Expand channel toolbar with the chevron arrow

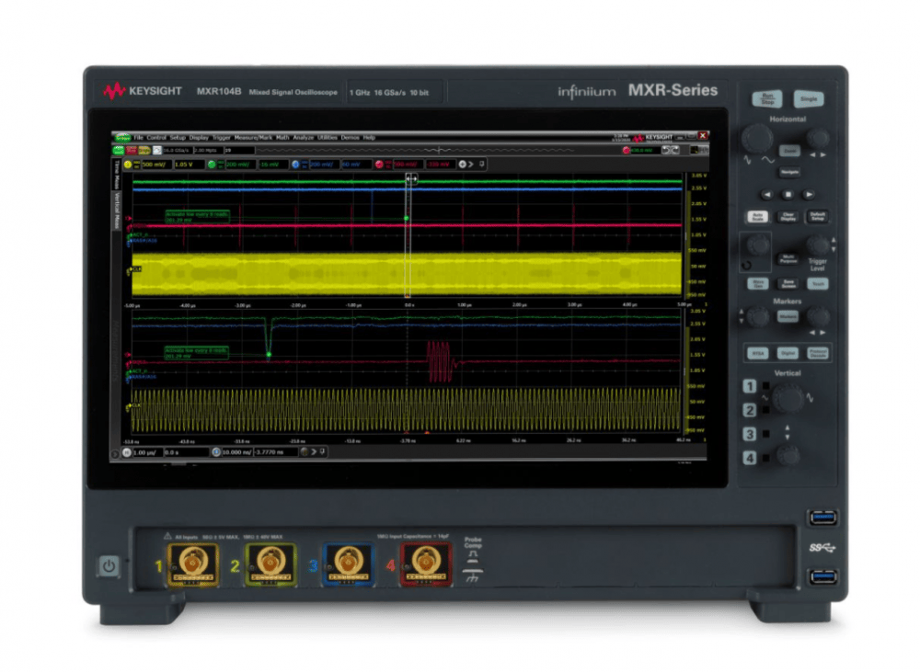pyautogui.click(x=471, y=165)
